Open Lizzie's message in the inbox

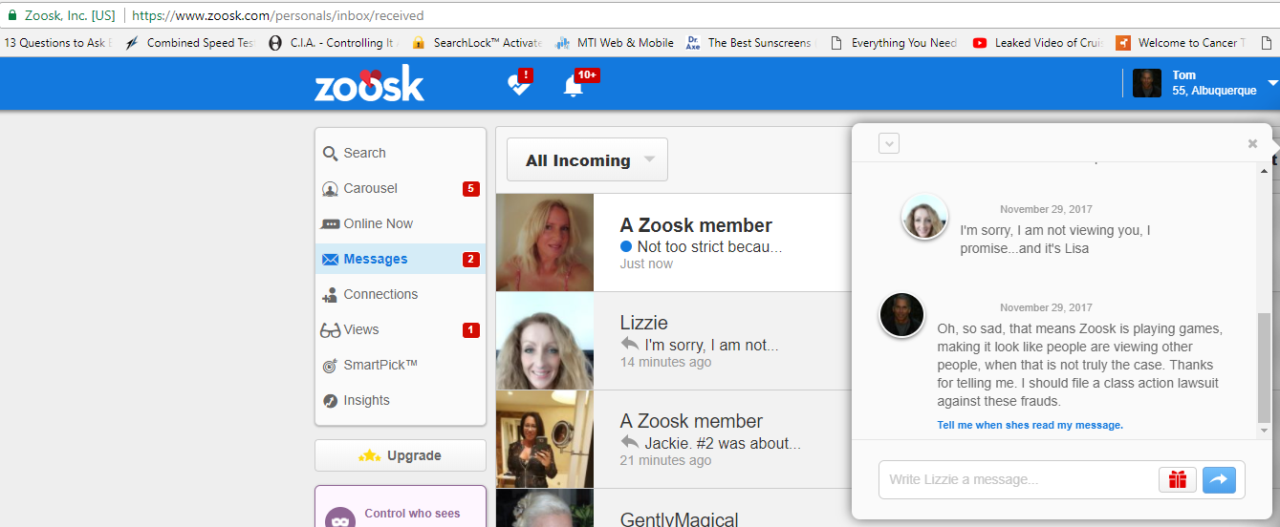pos(674,341)
